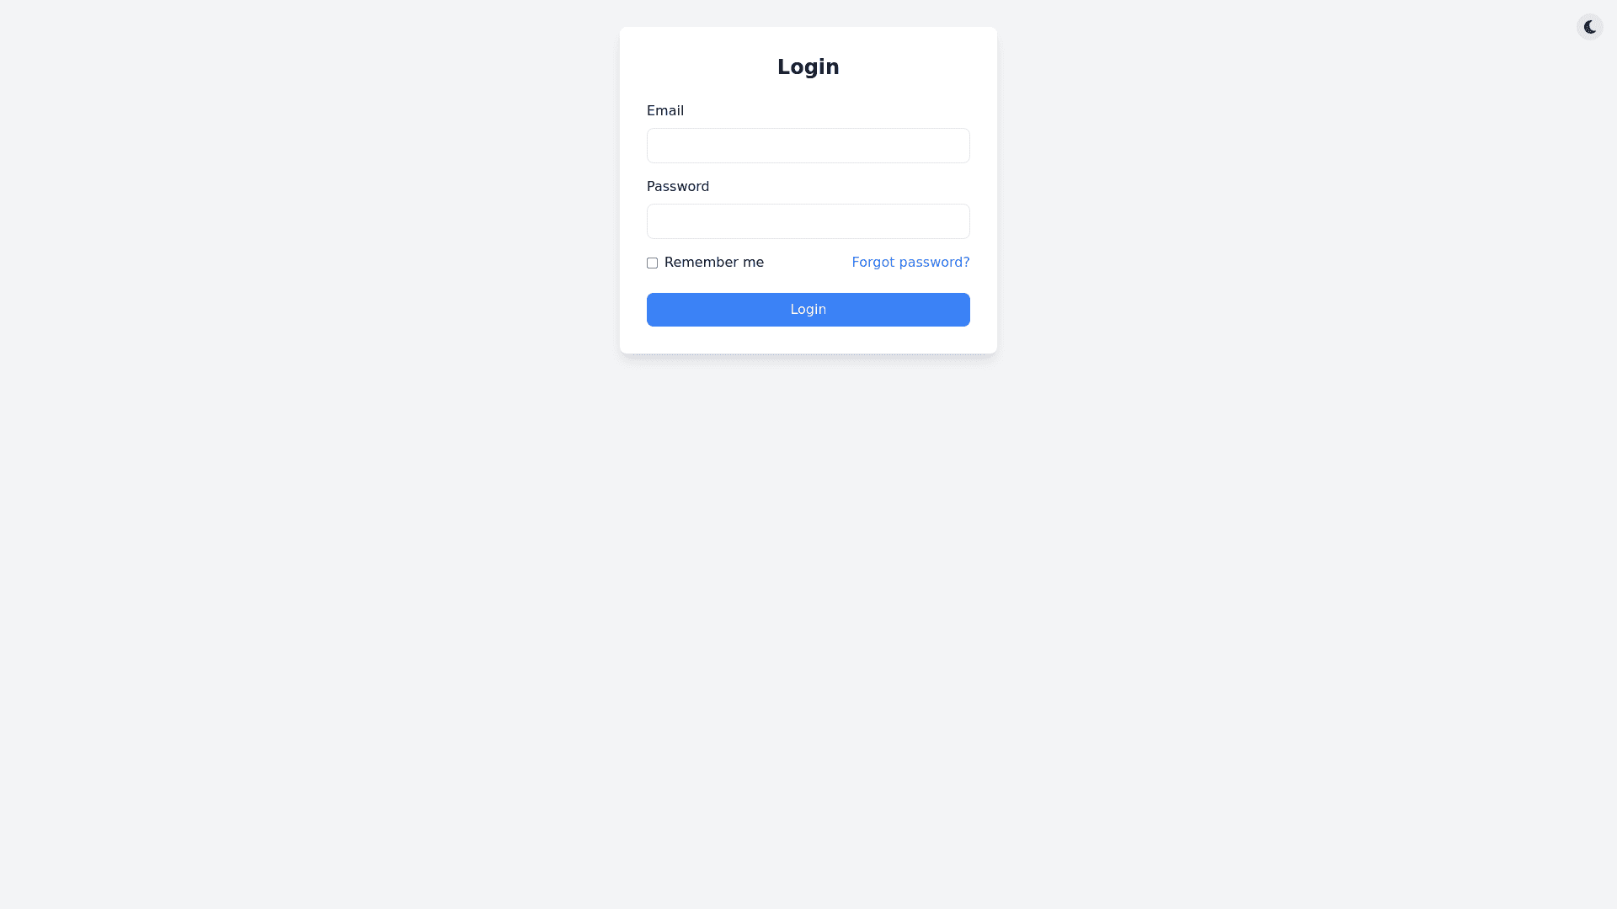Focus the Email input field

[808, 146]
